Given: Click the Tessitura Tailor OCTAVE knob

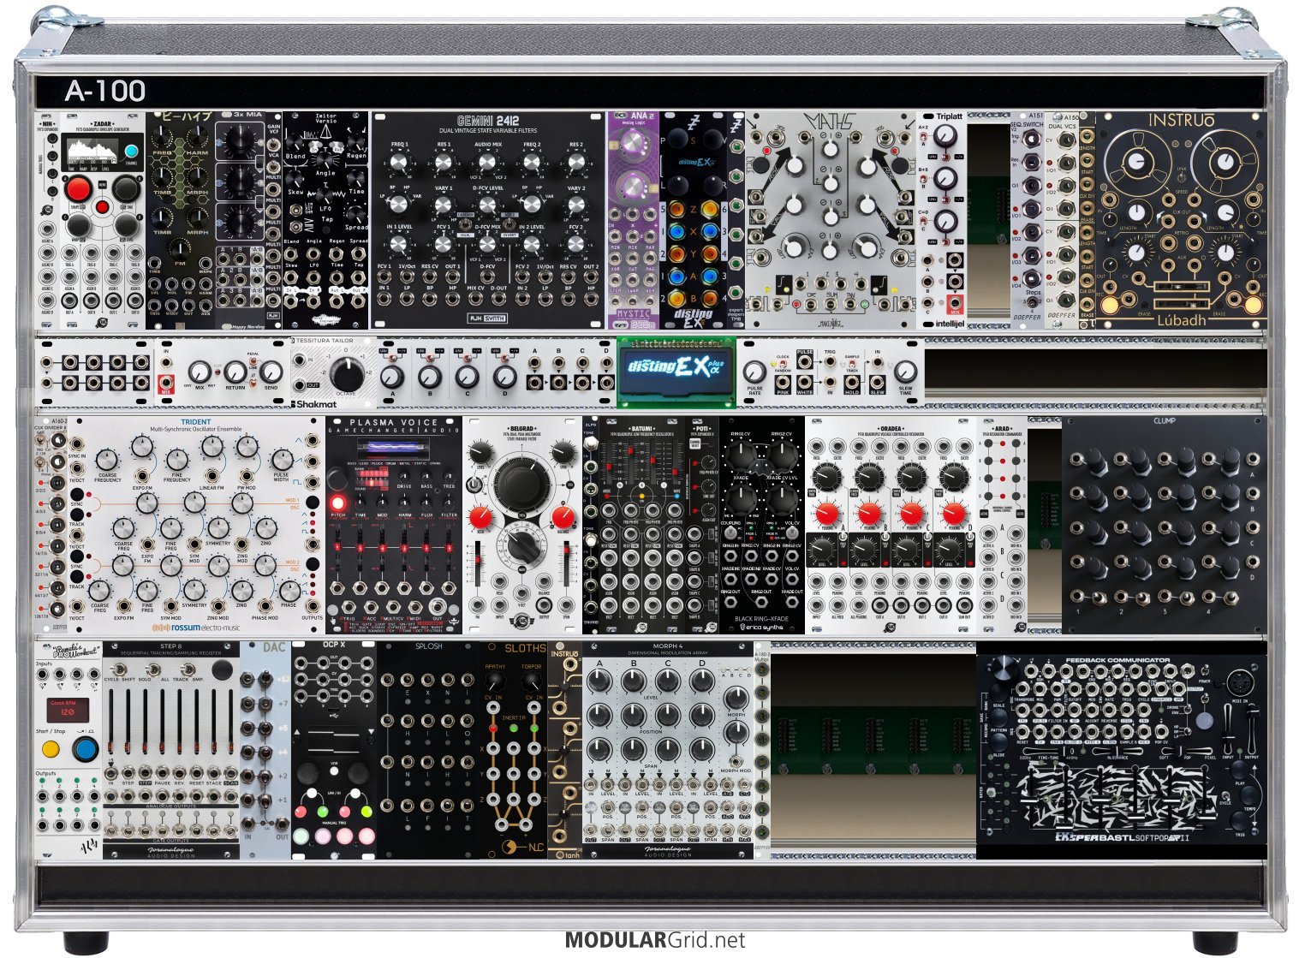Looking at the screenshot, I should (x=347, y=375).
